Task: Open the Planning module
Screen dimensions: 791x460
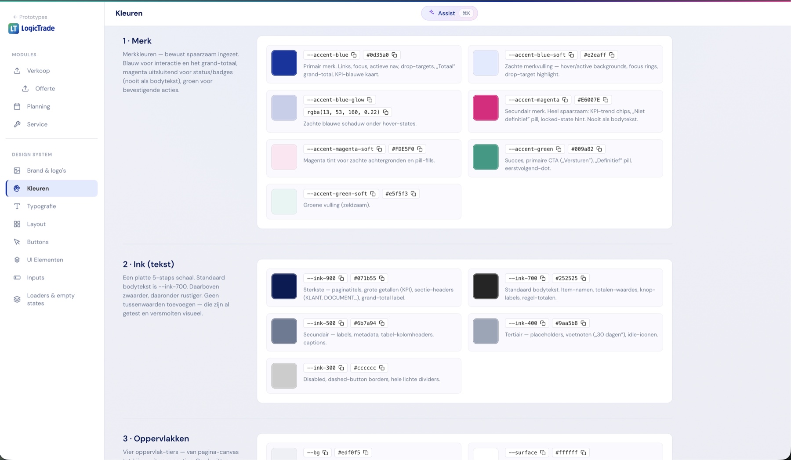Action: tap(51, 106)
